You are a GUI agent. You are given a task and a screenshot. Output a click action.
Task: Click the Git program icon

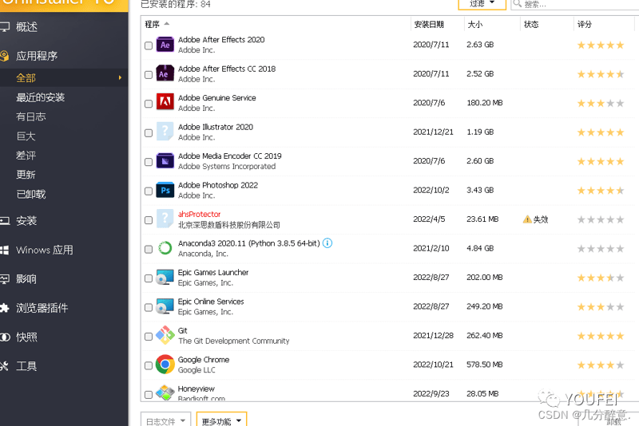[x=165, y=335]
